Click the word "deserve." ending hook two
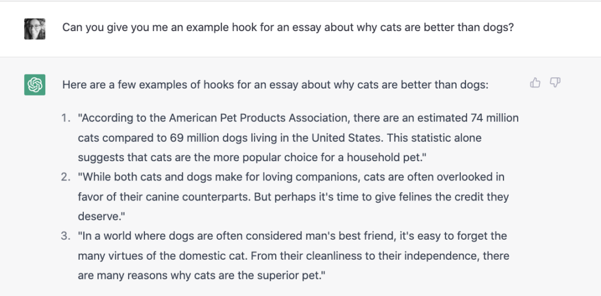Image resolution: width=601 pixels, height=296 pixels. coord(102,216)
